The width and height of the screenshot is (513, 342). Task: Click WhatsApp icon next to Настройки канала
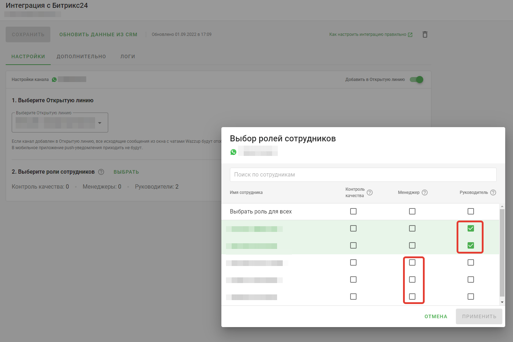point(54,80)
